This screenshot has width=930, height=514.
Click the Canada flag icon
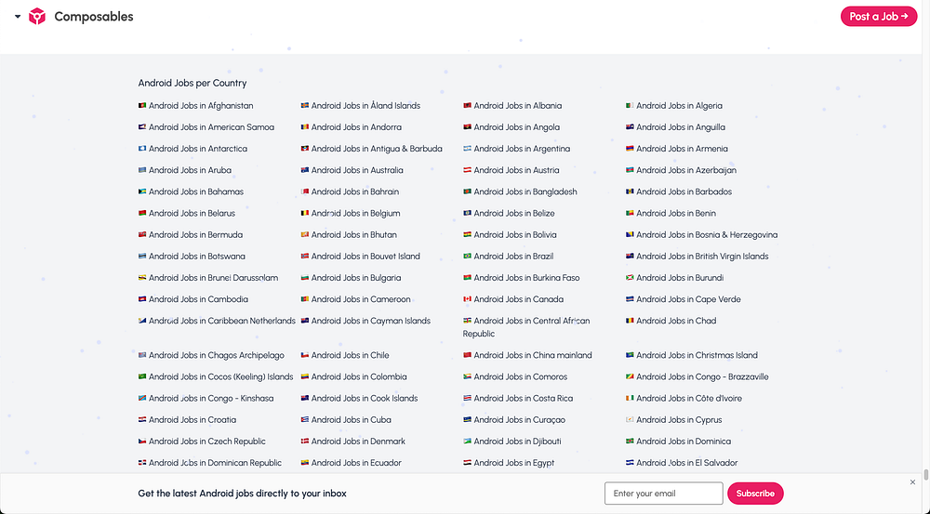(x=468, y=299)
